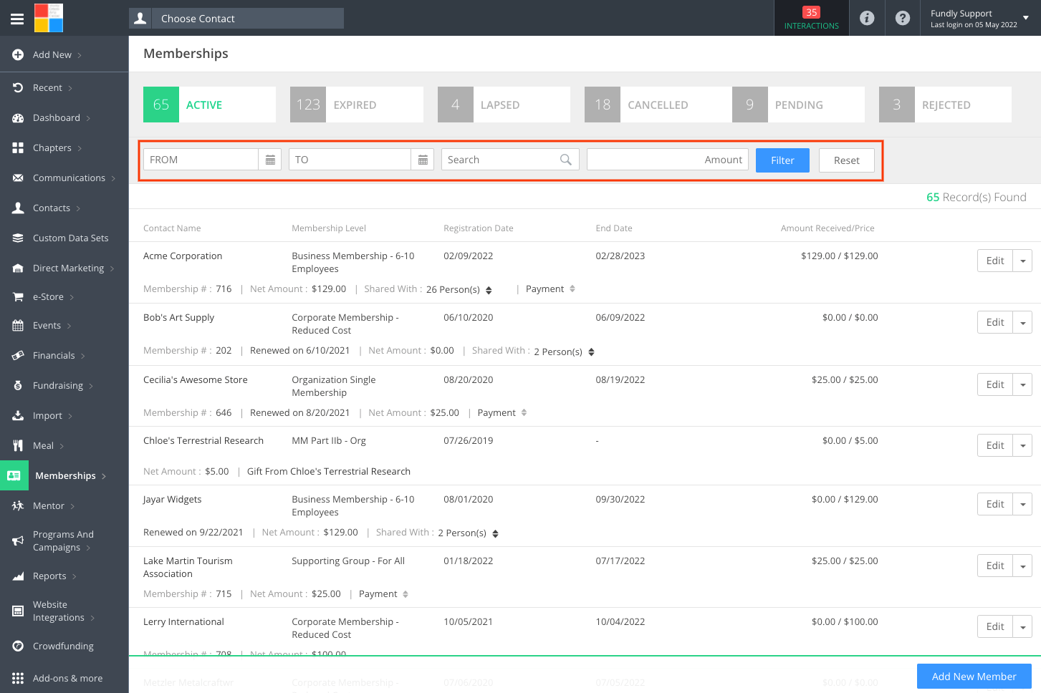Open the Memberships sidebar menu
Image resolution: width=1041 pixels, height=693 pixels.
64,475
